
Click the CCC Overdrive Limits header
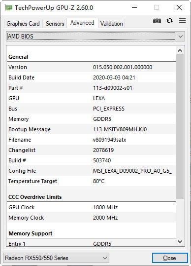click(35, 197)
